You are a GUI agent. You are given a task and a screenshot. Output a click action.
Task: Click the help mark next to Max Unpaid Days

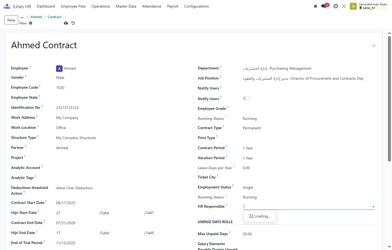230,232
